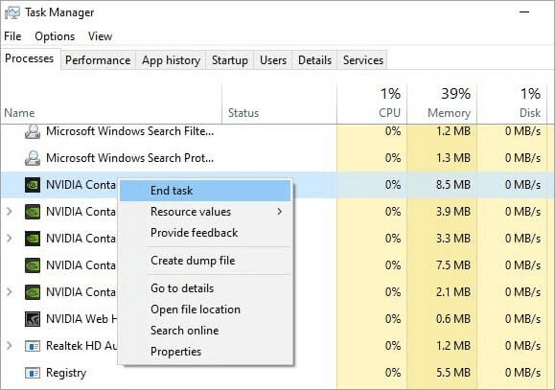This screenshot has height=390, width=555.
Task: Open the Options menu
Action: click(55, 36)
